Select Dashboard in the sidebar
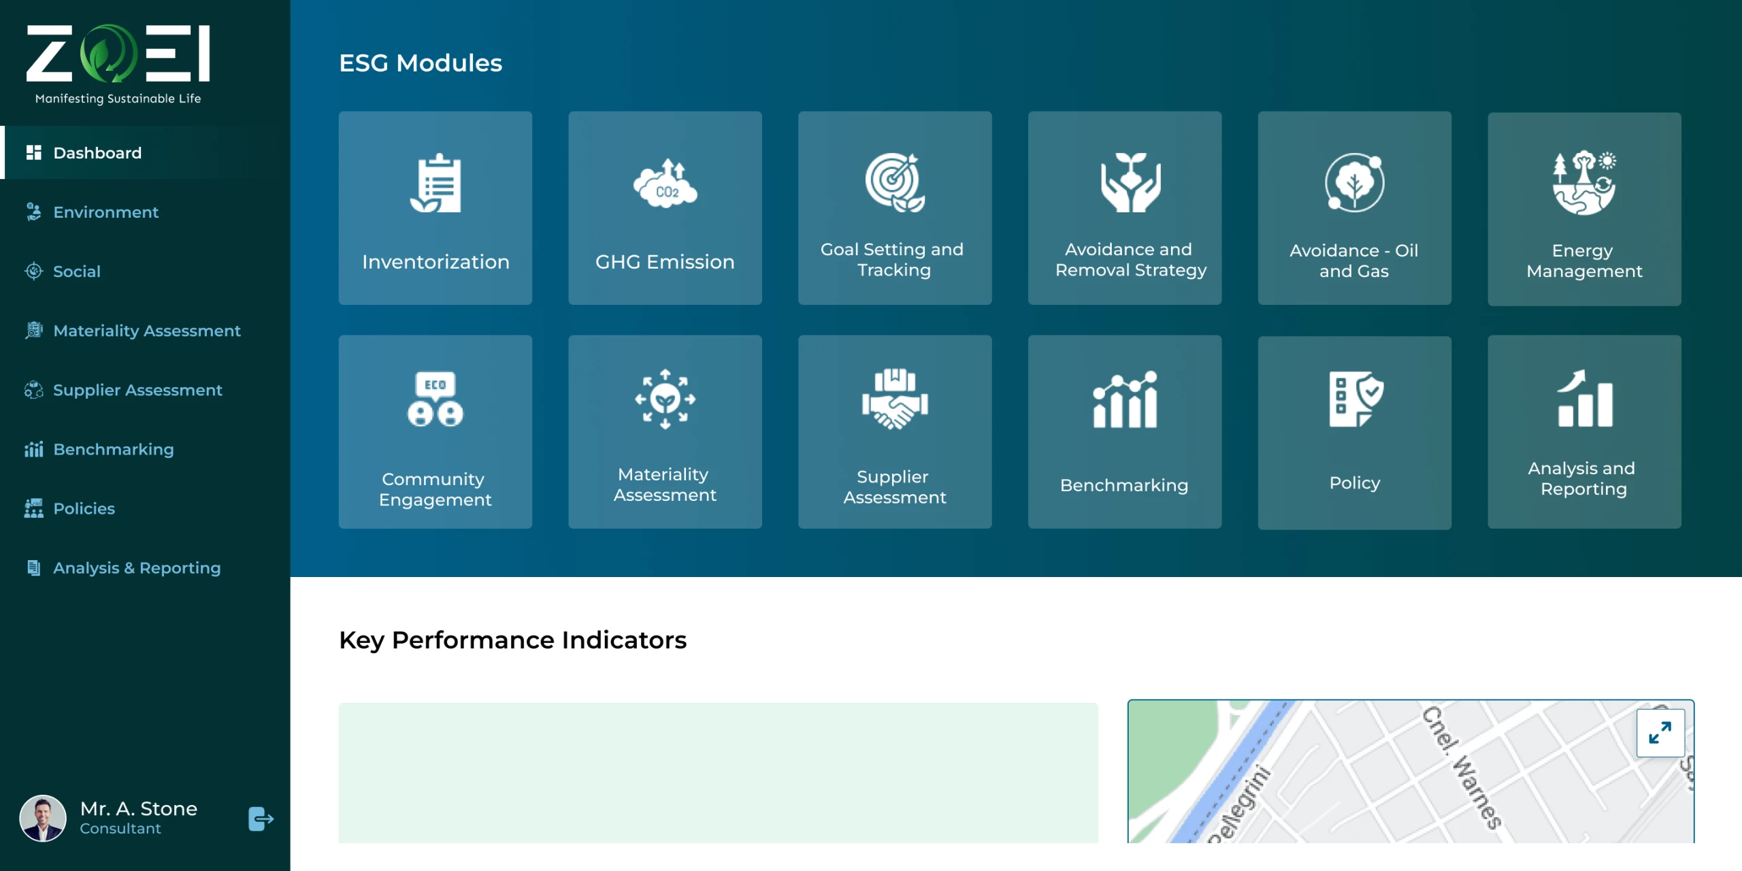Image resolution: width=1742 pixels, height=871 pixels. pyautogui.click(x=97, y=152)
